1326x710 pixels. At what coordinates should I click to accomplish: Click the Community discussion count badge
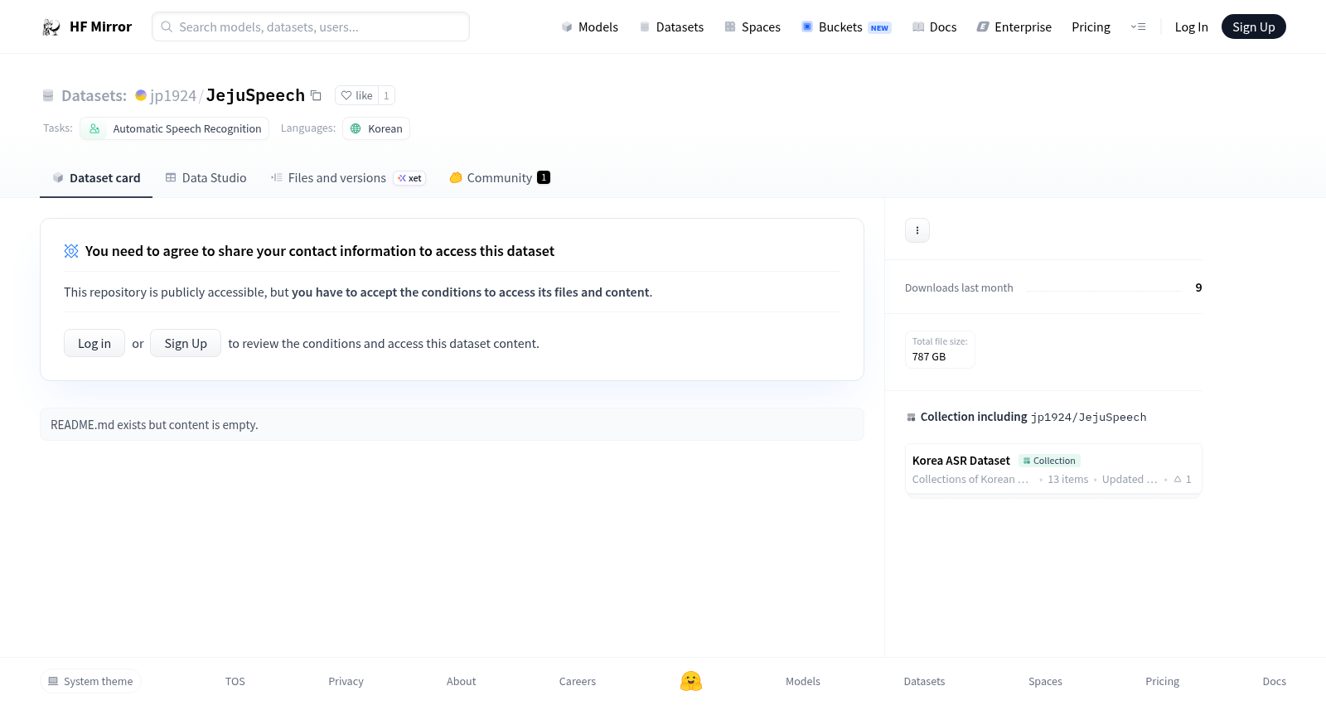tap(544, 177)
